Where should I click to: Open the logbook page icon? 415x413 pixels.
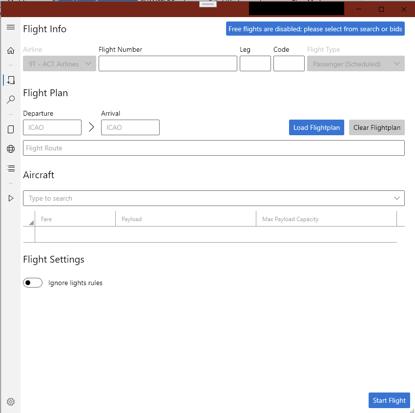(x=11, y=129)
